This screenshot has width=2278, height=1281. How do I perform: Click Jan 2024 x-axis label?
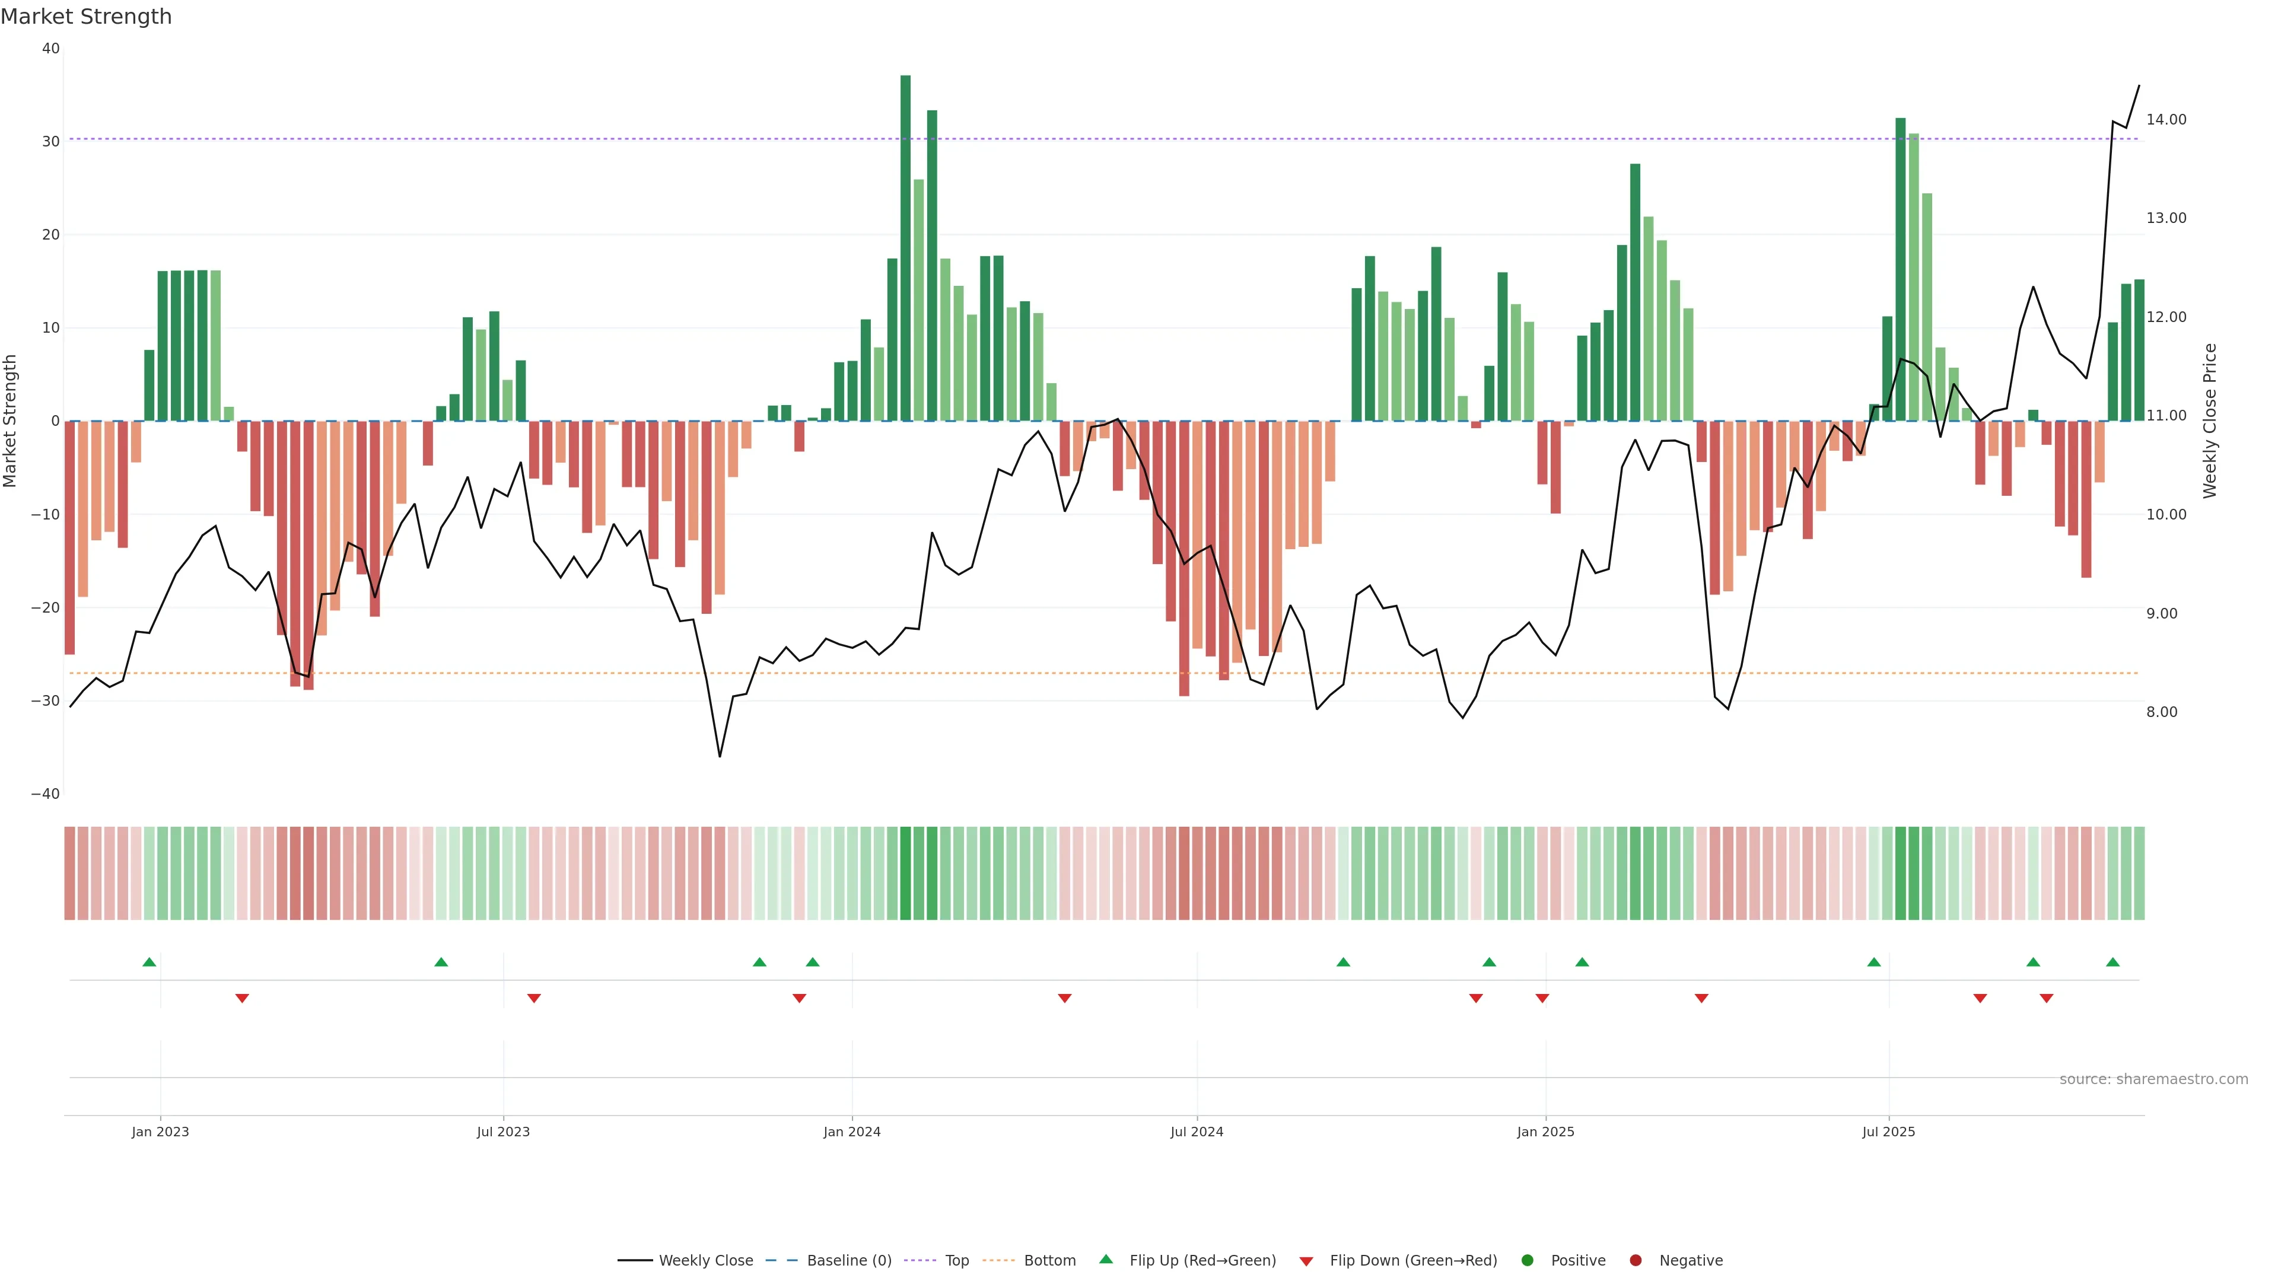click(852, 1132)
